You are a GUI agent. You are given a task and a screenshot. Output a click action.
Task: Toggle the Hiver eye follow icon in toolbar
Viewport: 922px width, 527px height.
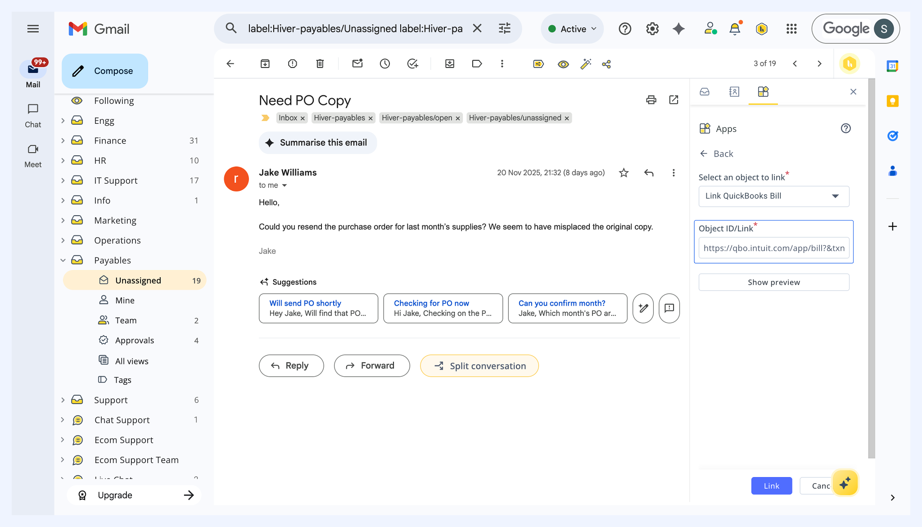(563, 64)
